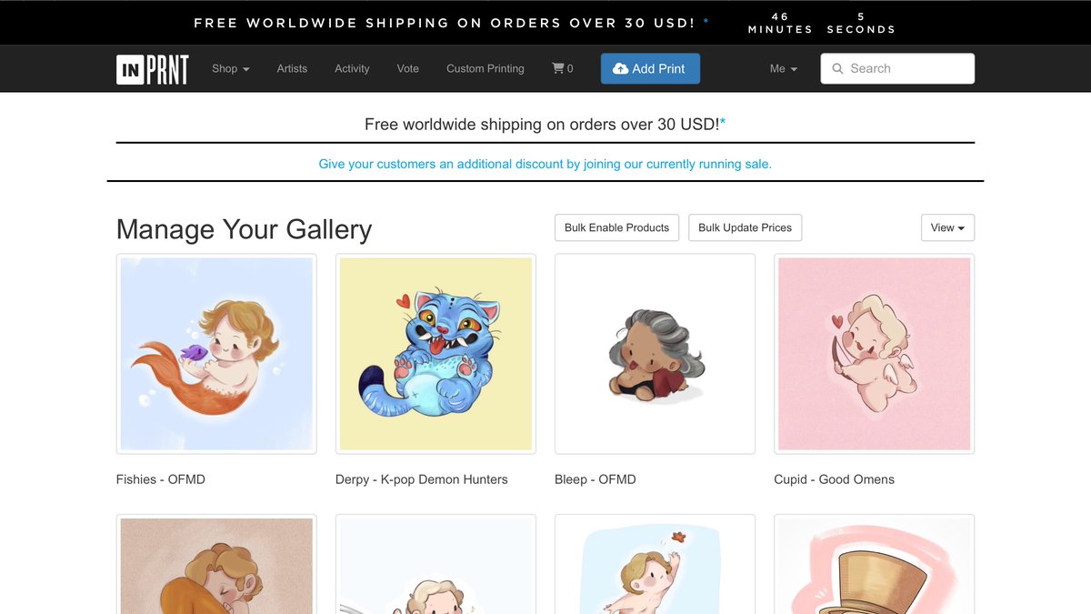This screenshot has height=614, width=1091.
Task: Open Custom Printing
Action: 485,68
